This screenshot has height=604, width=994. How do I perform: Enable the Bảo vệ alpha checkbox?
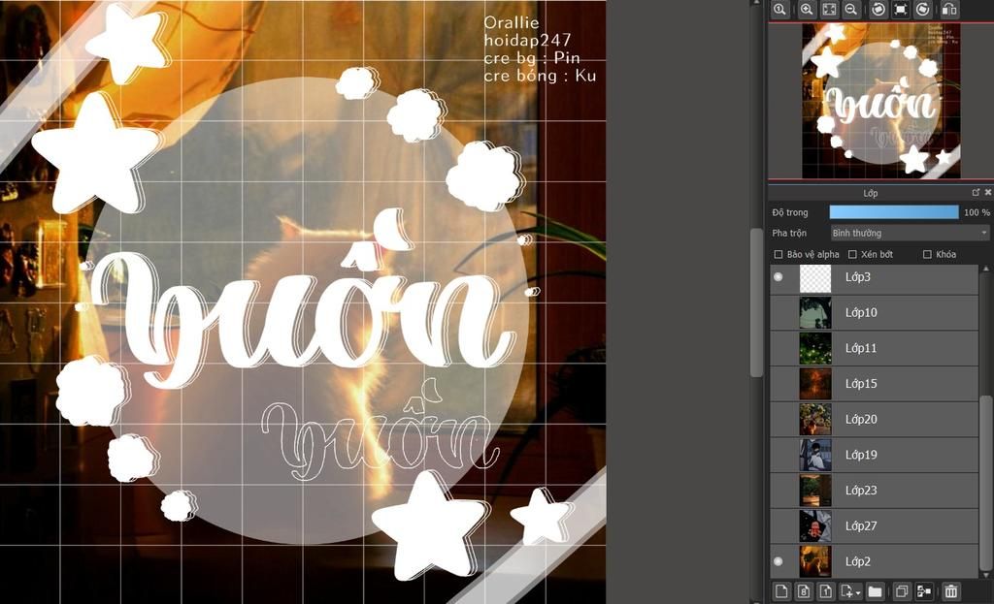[779, 255]
